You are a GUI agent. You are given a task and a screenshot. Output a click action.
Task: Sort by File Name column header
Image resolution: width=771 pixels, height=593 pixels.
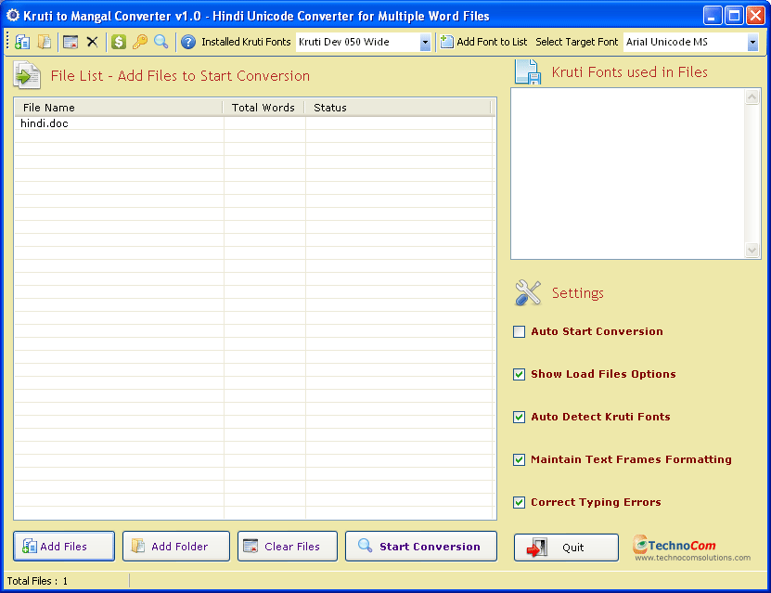(x=119, y=108)
